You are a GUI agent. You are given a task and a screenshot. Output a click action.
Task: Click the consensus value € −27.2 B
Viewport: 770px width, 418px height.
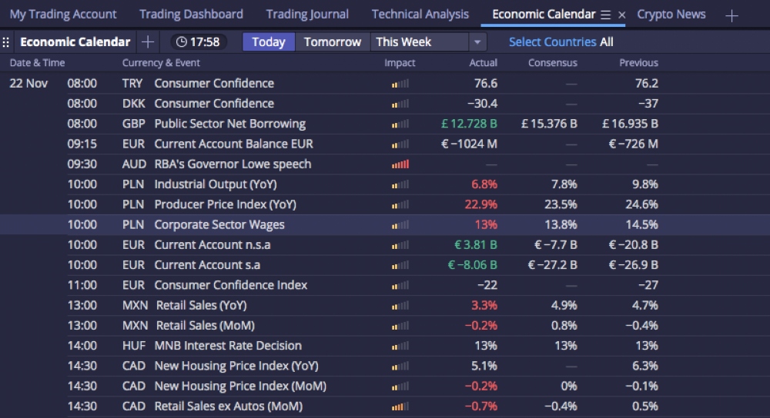552,265
